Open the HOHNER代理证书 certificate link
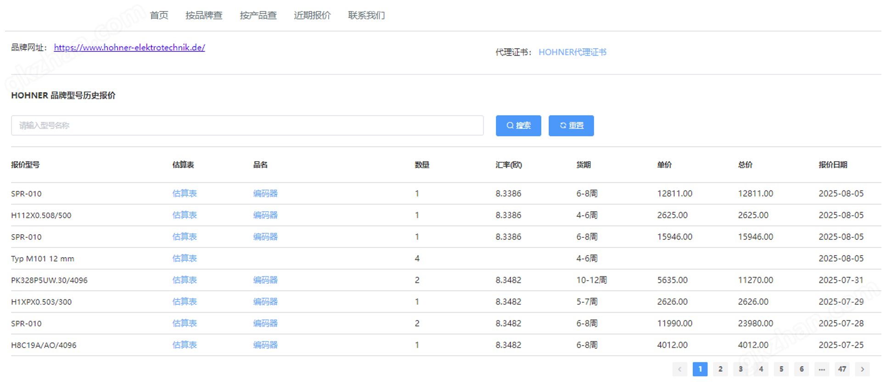Image resolution: width=886 pixels, height=382 pixels. (x=572, y=52)
